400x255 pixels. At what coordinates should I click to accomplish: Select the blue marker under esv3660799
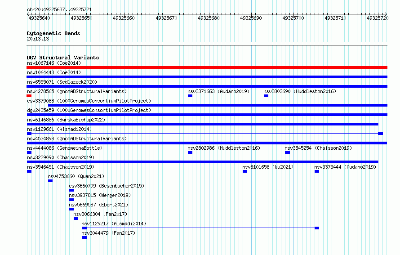tap(71, 190)
